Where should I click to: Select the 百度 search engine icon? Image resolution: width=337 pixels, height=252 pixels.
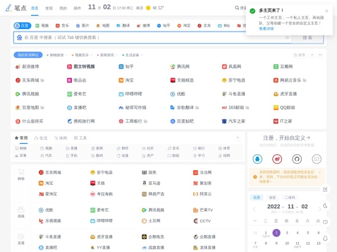(17, 26)
